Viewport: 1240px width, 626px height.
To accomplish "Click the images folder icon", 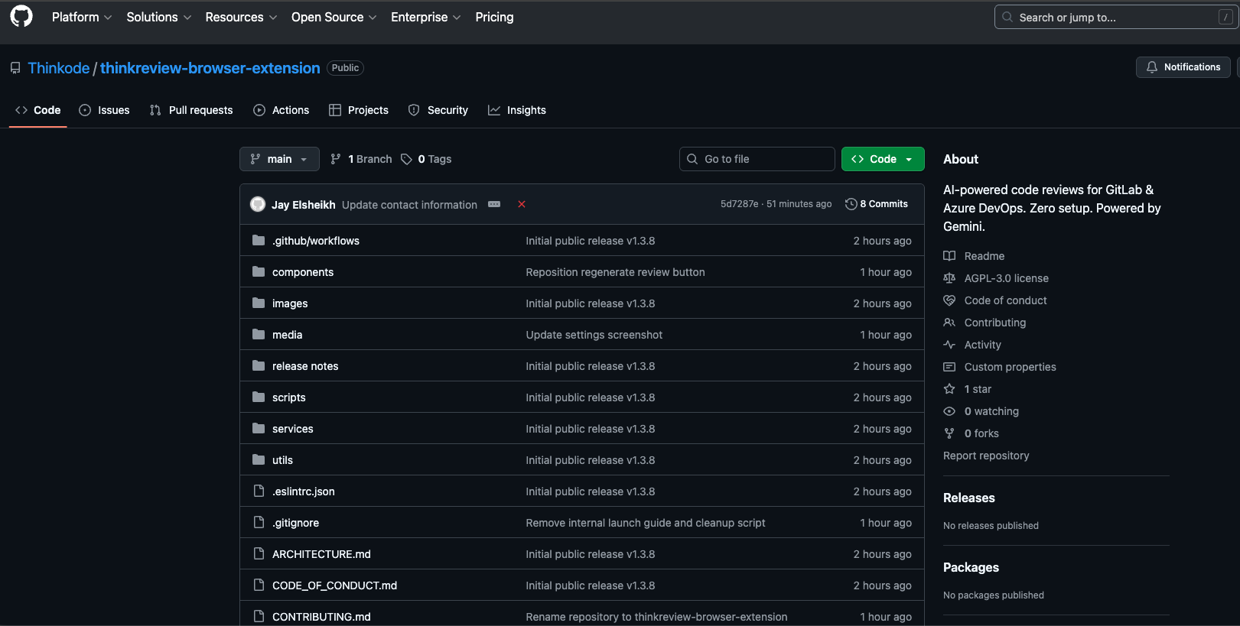I will point(259,303).
